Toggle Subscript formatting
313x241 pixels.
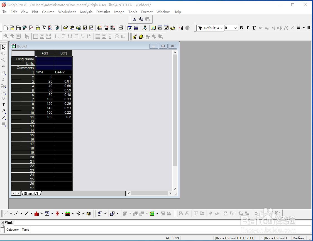(x=267, y=28)
